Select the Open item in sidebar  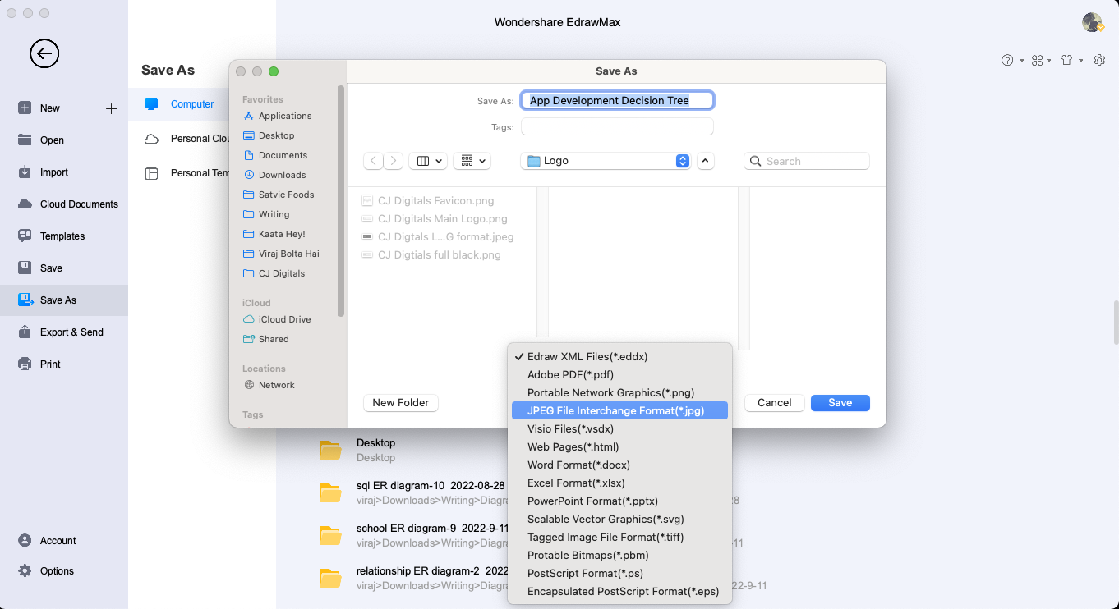coord(52,140)
